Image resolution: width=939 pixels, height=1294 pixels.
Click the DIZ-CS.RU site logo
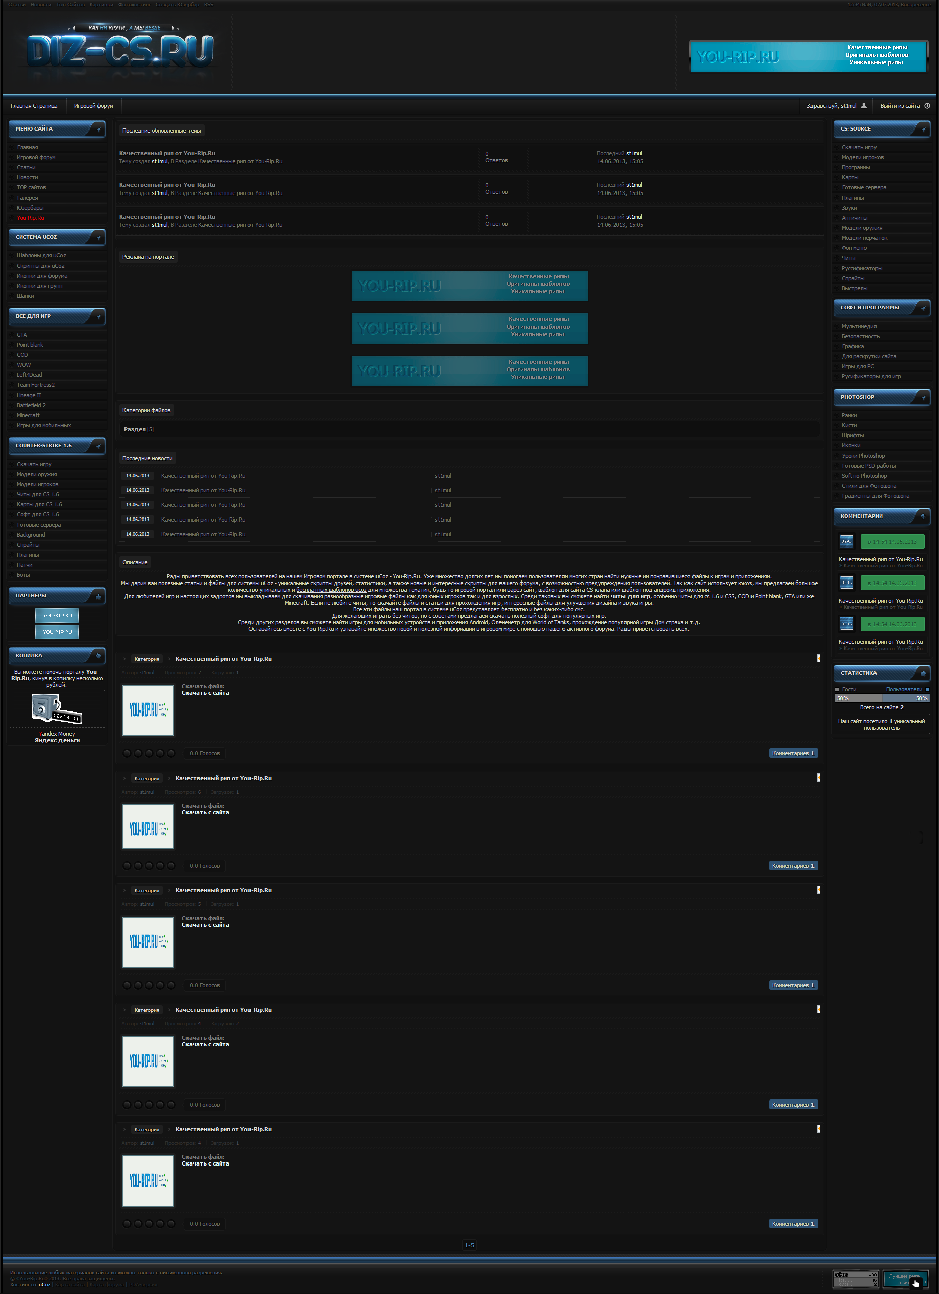pos(120,50)
